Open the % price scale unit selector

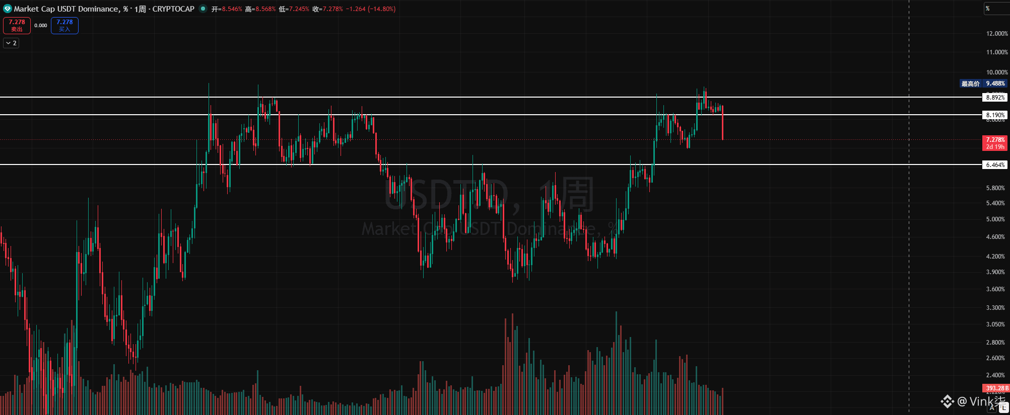996,9
